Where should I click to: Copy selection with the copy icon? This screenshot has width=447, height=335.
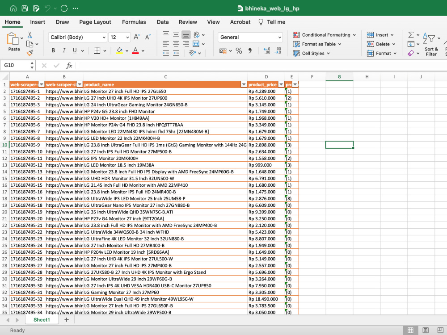pyautogui.click(x=30, y=44)
